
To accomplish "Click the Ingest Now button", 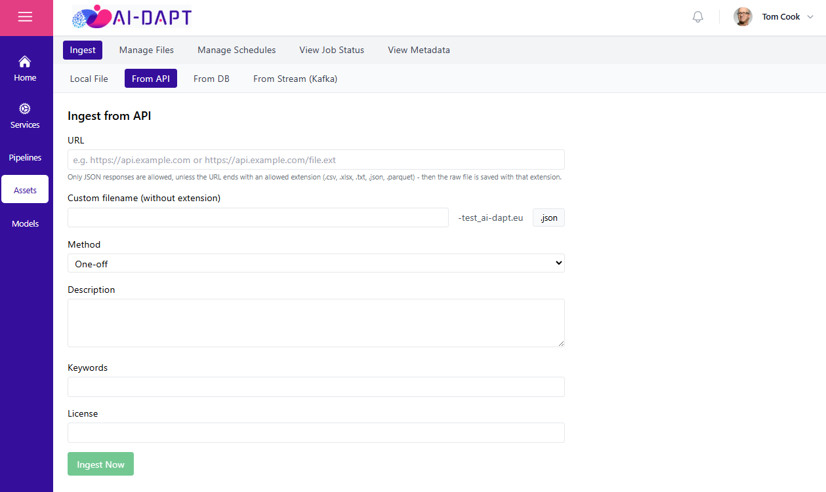I will click(x=100, y=464).
